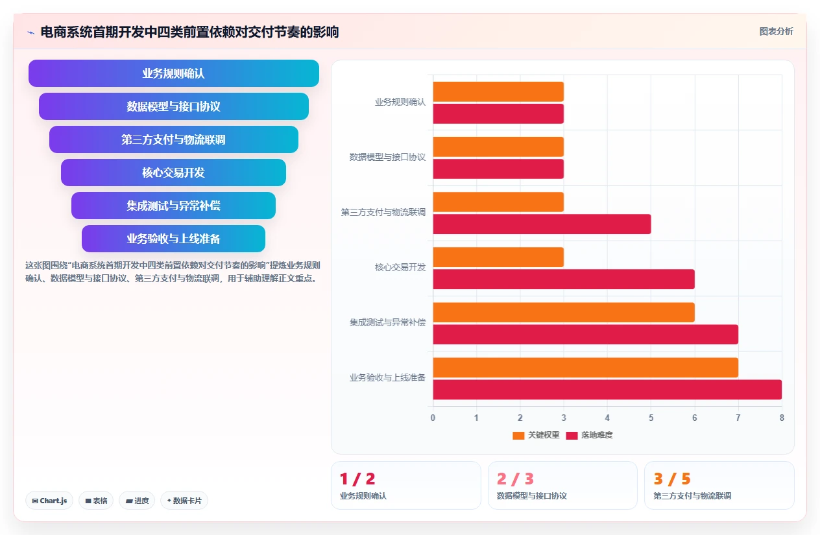
Task: Click the lightning icon beside the page title
Action: [30, 32]
